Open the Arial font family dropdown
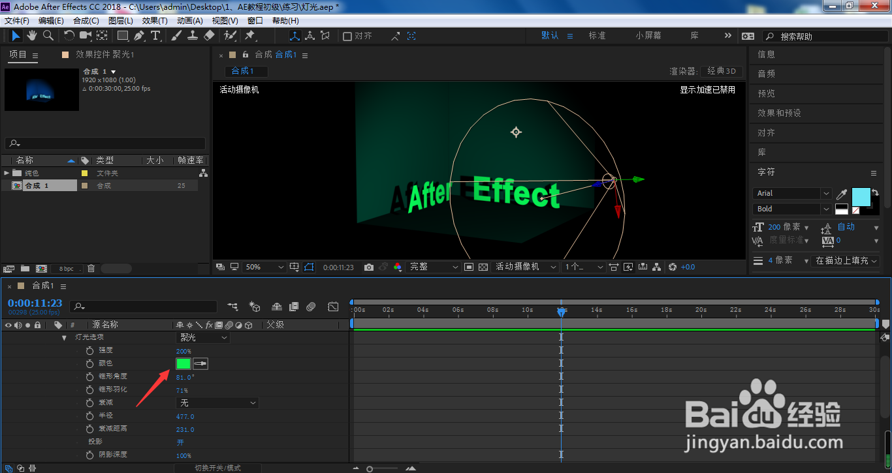The height and width of the screenshot is (473, 892). [x=792, y=193]
